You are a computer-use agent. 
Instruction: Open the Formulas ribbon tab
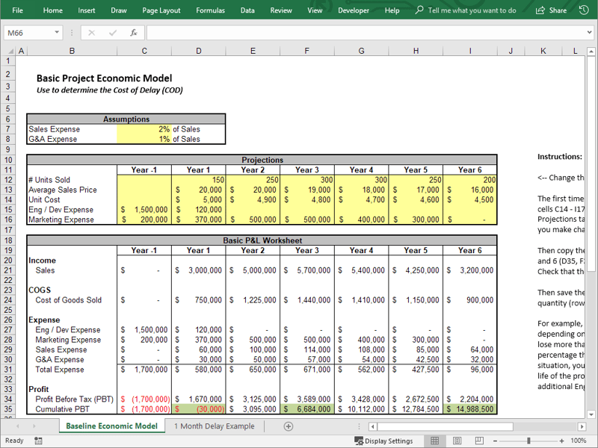click(210, 10)
